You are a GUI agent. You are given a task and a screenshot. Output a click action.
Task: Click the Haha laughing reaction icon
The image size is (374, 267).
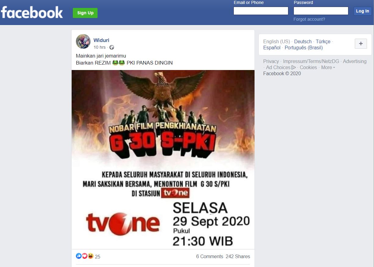tap(91, 256)
